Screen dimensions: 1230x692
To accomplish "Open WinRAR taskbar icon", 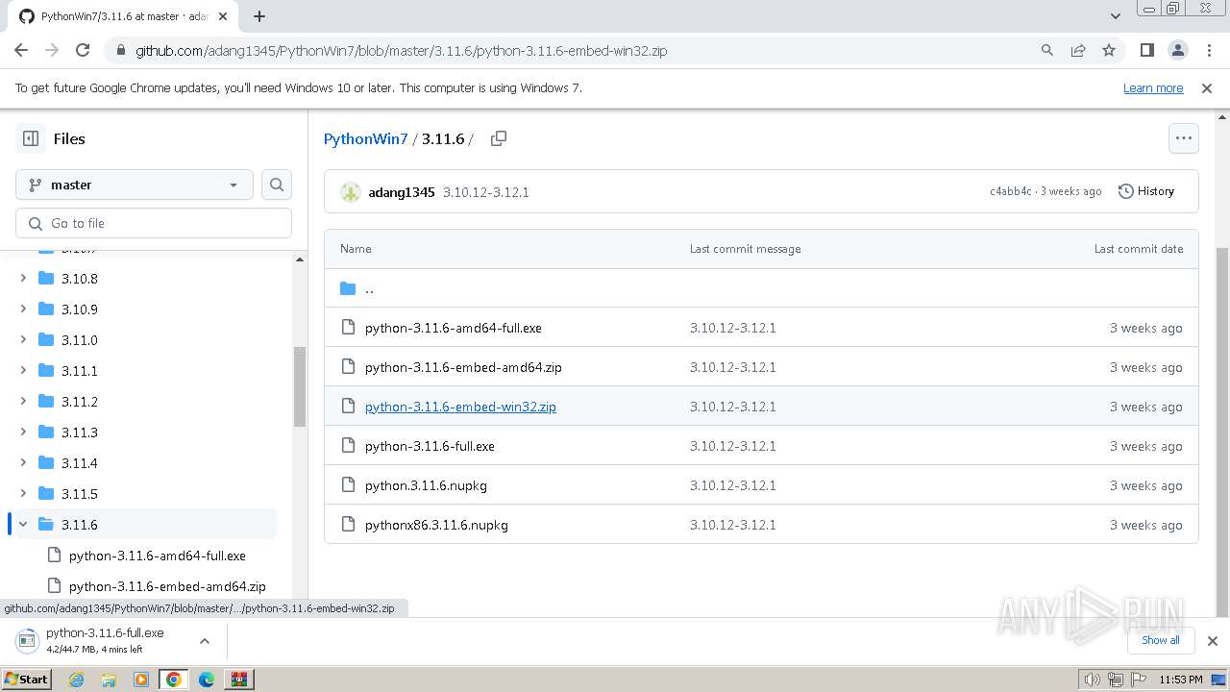I will [x=238, y=680].
